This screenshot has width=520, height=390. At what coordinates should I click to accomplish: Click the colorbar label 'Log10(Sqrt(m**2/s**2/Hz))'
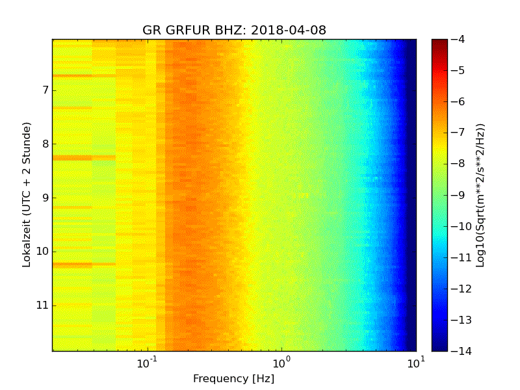tap(480, 196)
